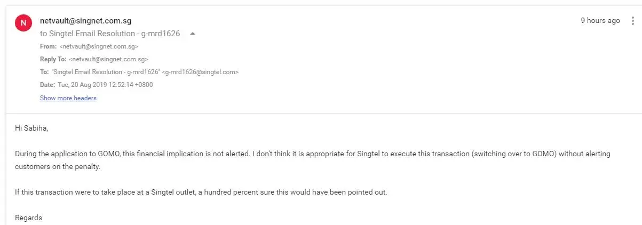This screenshot has height=225, width=642.
Task: Click the 'Reply To:' header label
Action: point(53,59)
